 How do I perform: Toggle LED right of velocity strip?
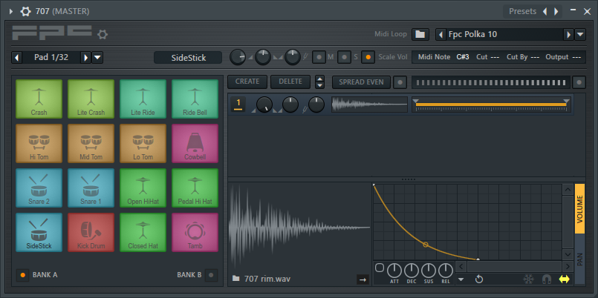click(579, 82)
